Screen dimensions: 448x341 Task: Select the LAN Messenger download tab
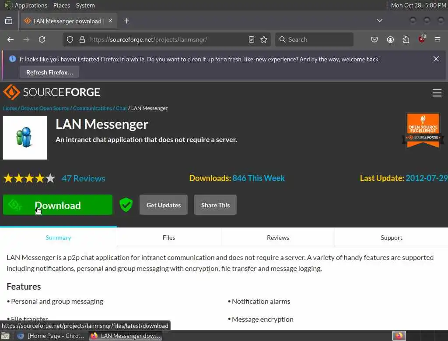pyautogui.click(x=69, y=21)
